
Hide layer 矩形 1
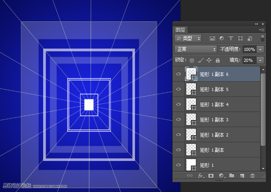coord(178,165)
